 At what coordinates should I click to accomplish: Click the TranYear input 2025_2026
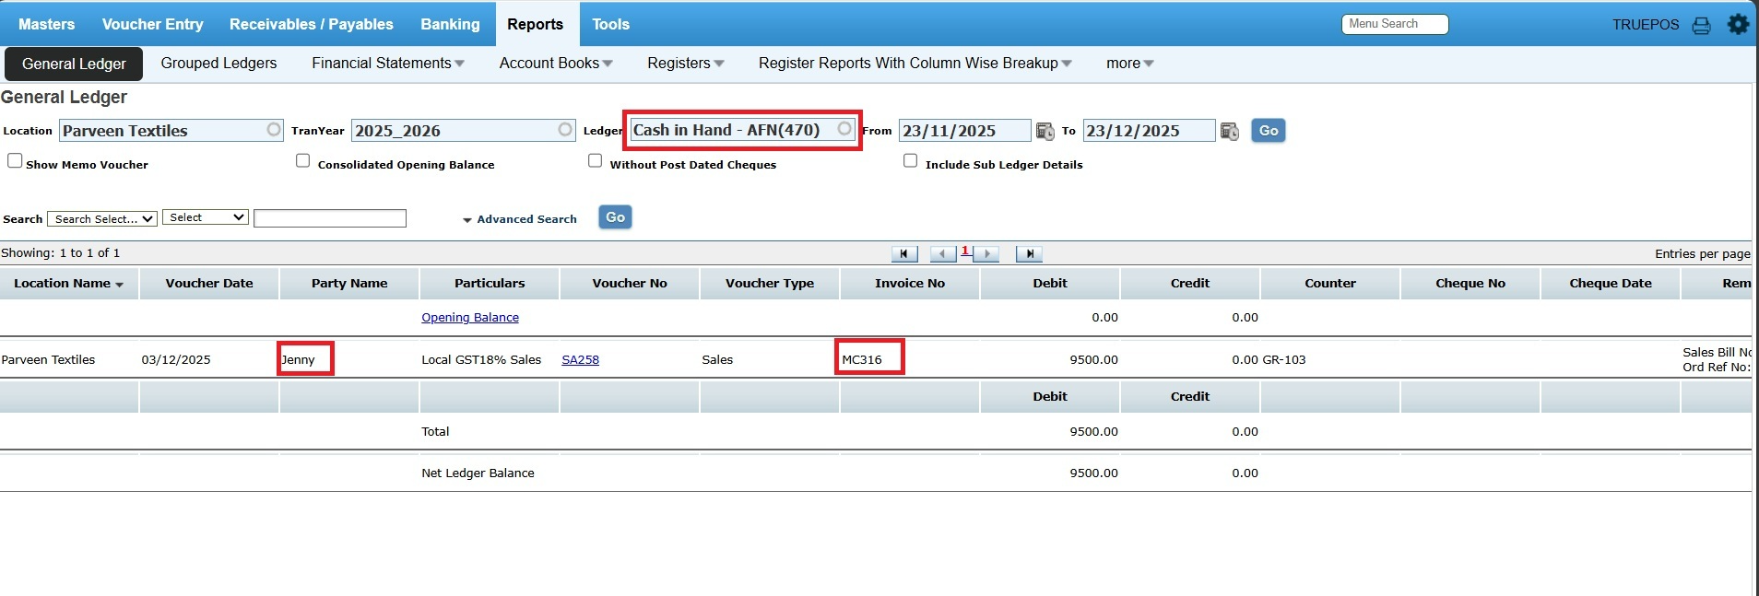[463, 131]
